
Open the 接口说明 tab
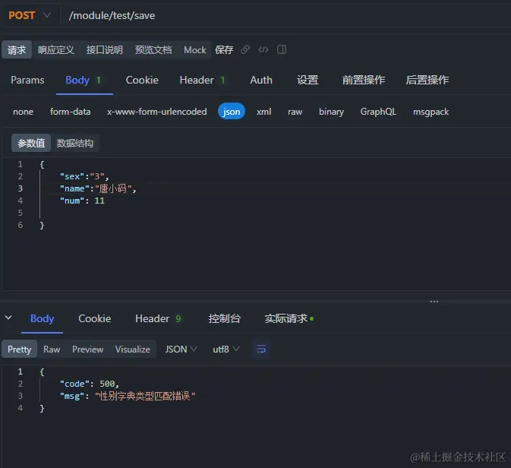[105, 50]
